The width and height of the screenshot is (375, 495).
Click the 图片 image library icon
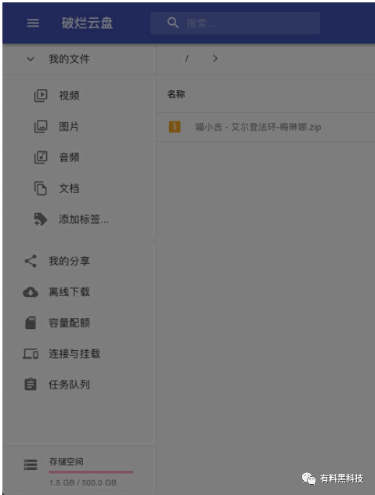click(x=41, y=126)
